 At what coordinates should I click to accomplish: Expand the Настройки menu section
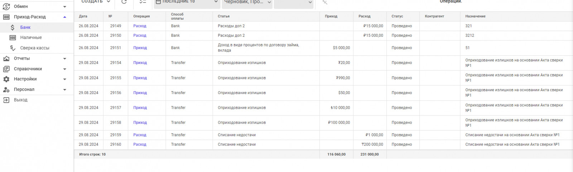click(x=65, y=79)
